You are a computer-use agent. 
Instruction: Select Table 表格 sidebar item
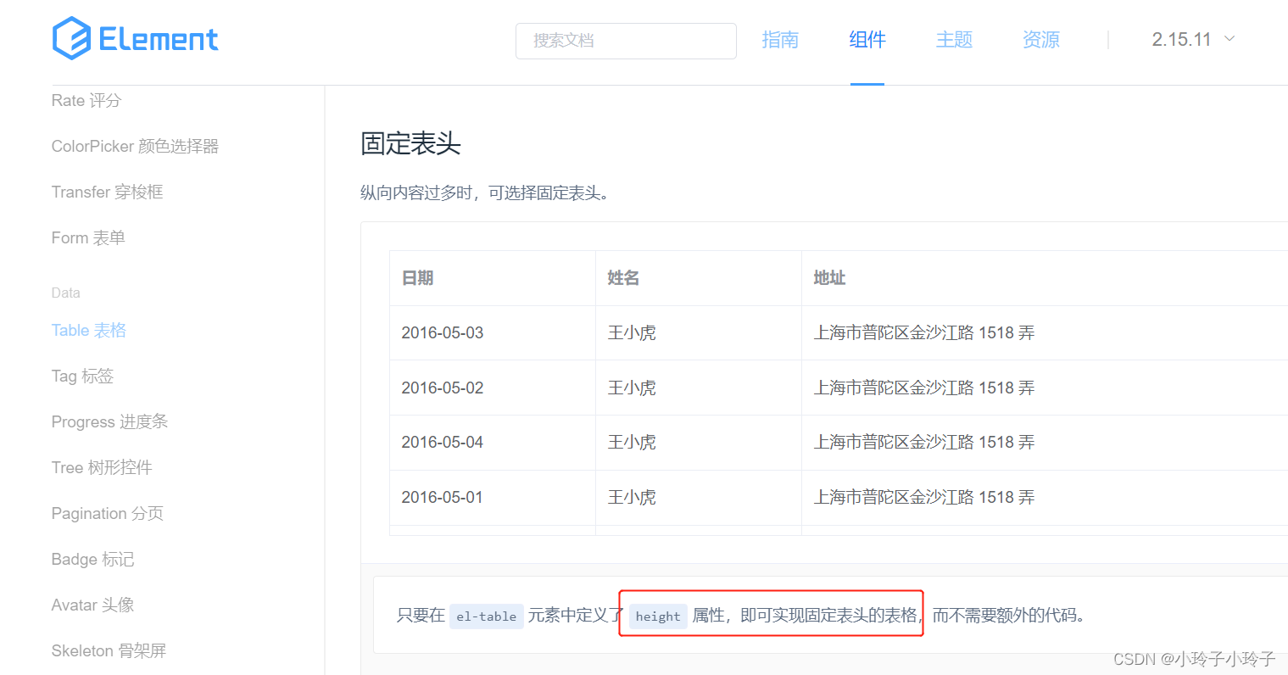pos(89,330)
